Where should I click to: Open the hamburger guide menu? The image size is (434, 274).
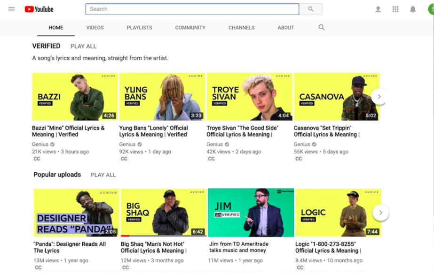[12, 9]
